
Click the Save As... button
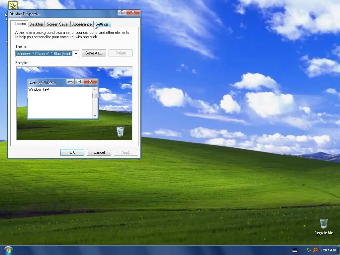(94, 53)
